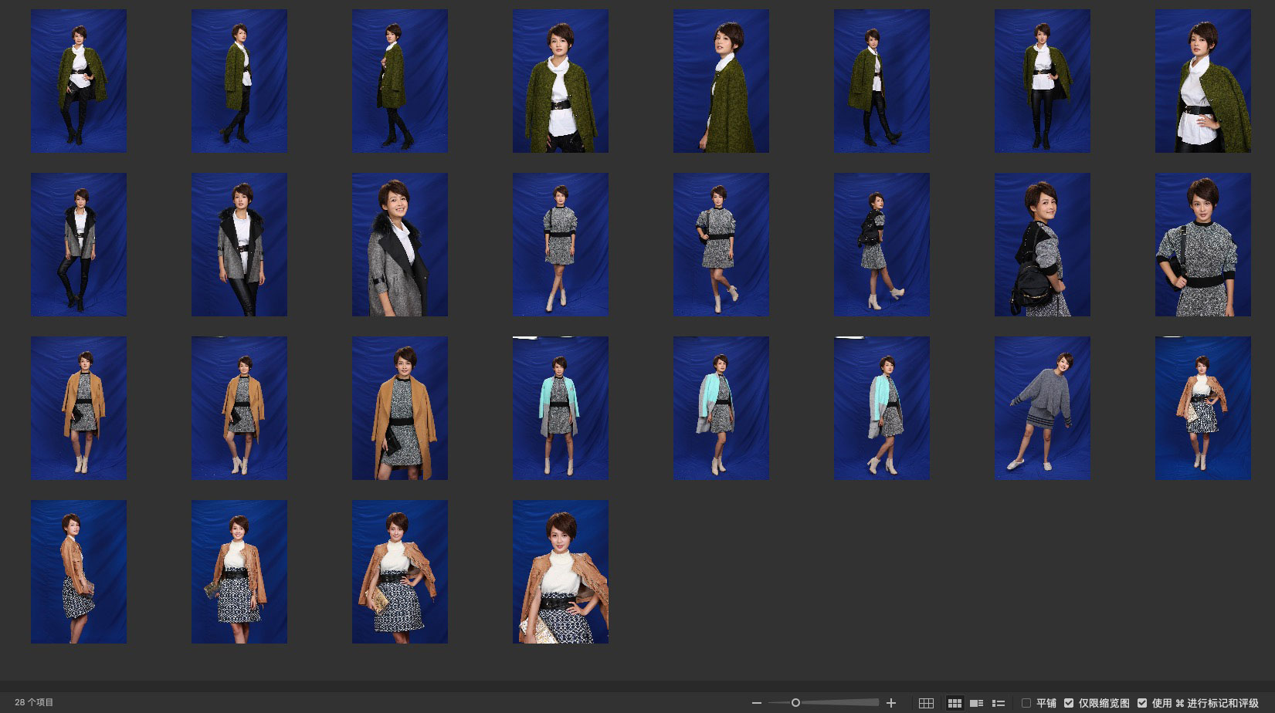
Task: Click the thumbnail size slider handle
Action: pos(795,703)
